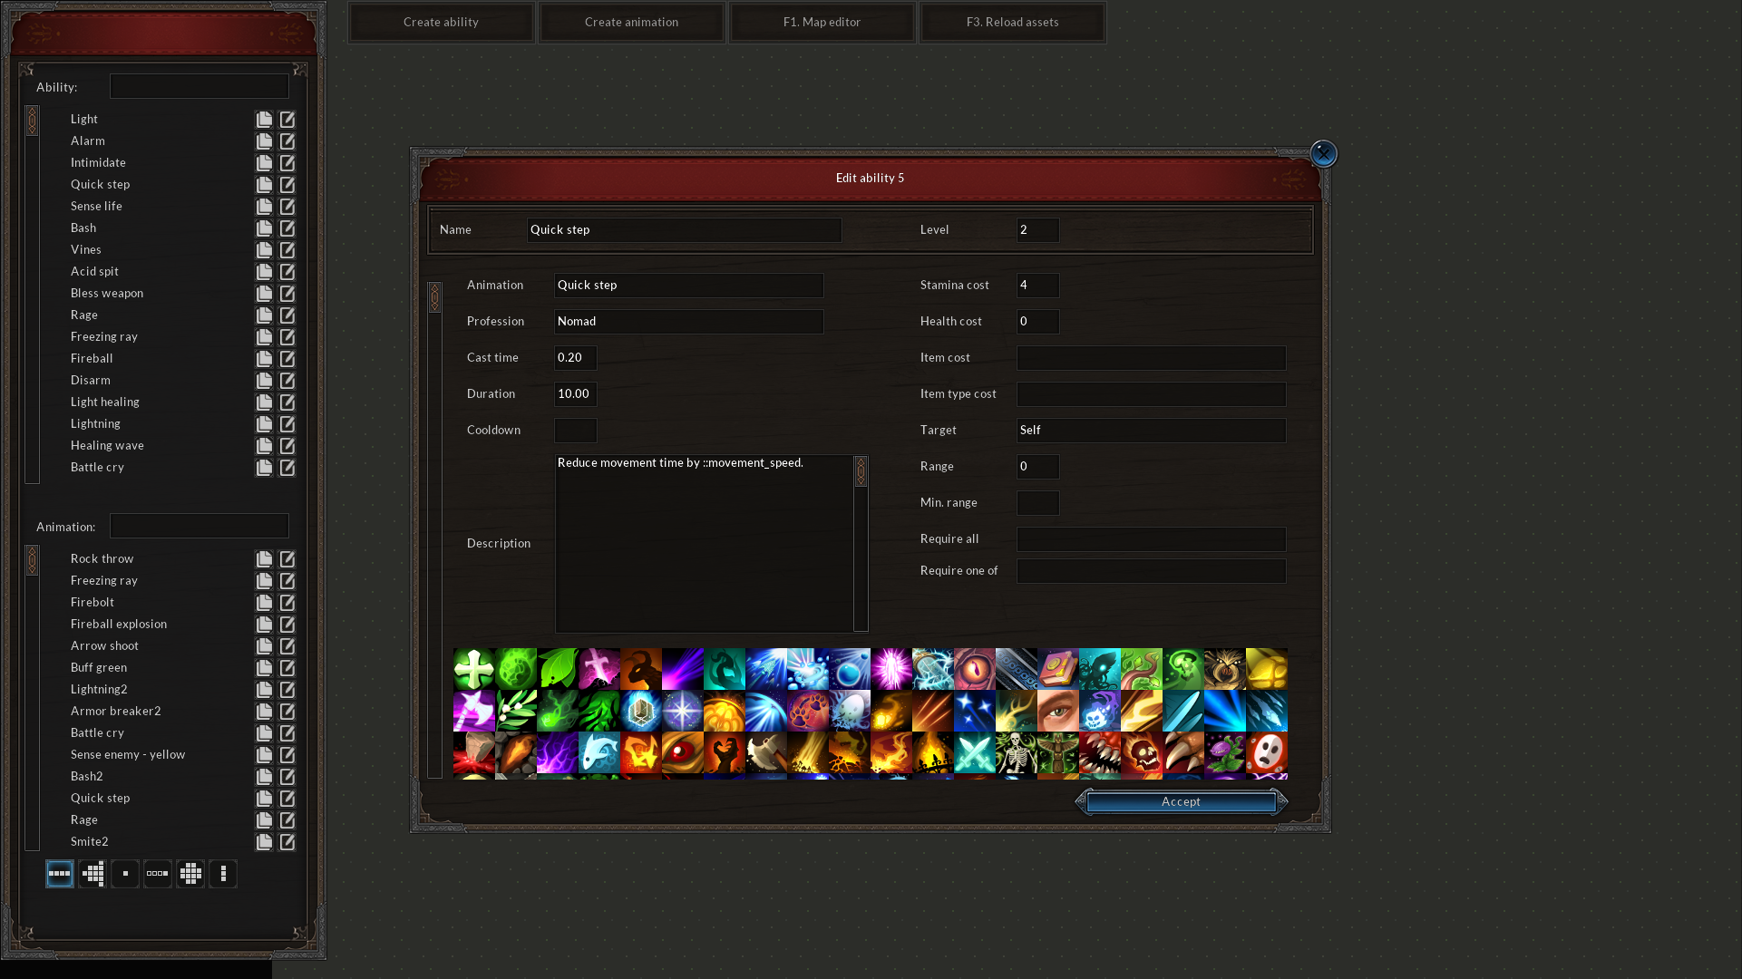Open the Create animation tab
1742x979 pixels.
[632, 22]
